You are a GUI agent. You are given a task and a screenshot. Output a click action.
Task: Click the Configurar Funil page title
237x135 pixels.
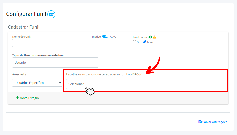pyautogui.click(x=26, y=14)
